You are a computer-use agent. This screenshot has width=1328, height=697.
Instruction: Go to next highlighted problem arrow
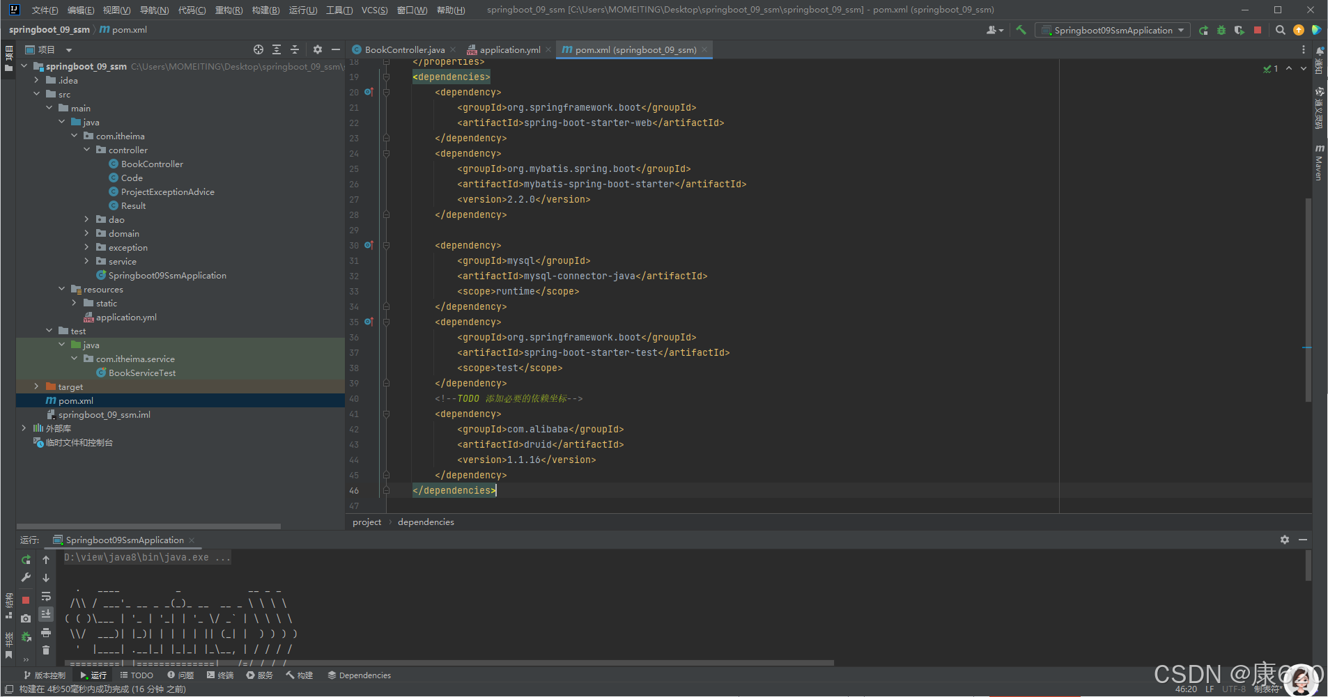click(x=1304, y=68)
